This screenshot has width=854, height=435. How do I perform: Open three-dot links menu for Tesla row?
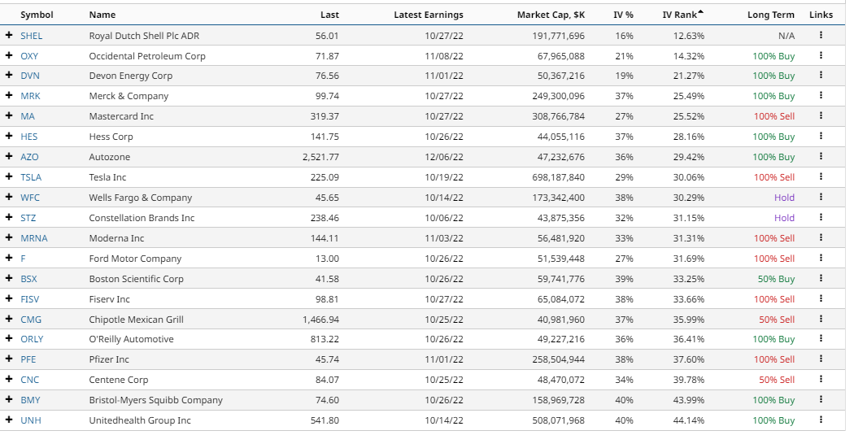pos(821,177)
